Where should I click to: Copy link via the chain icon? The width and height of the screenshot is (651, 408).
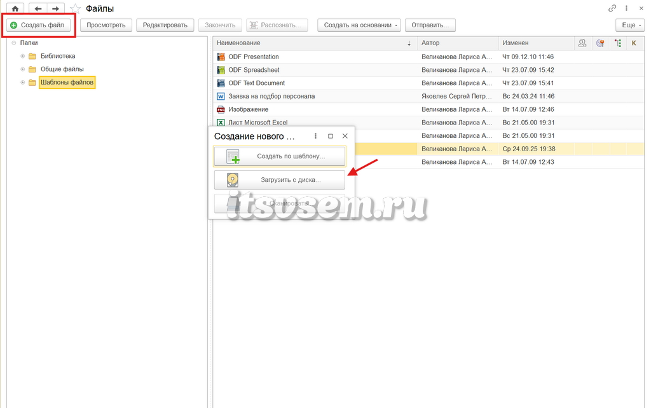pyautogui.click(x=612, y=8)
